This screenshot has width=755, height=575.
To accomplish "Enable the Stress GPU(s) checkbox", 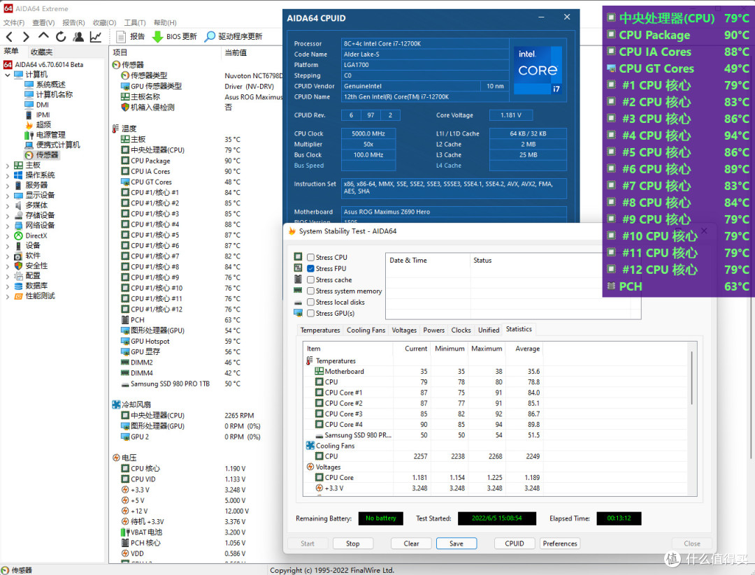I will [311, 313].
